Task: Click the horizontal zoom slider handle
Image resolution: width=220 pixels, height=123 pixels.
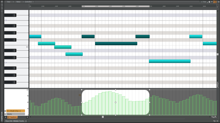Action: point(214,117)
